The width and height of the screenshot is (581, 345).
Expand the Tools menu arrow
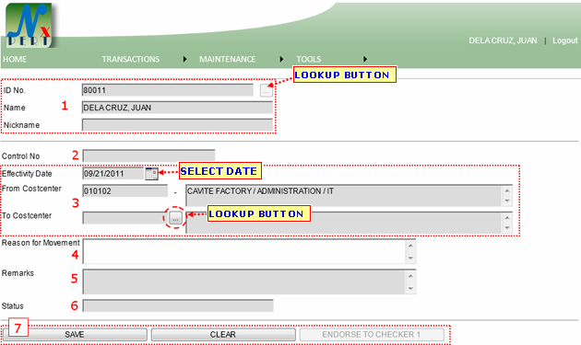[365, 59]
